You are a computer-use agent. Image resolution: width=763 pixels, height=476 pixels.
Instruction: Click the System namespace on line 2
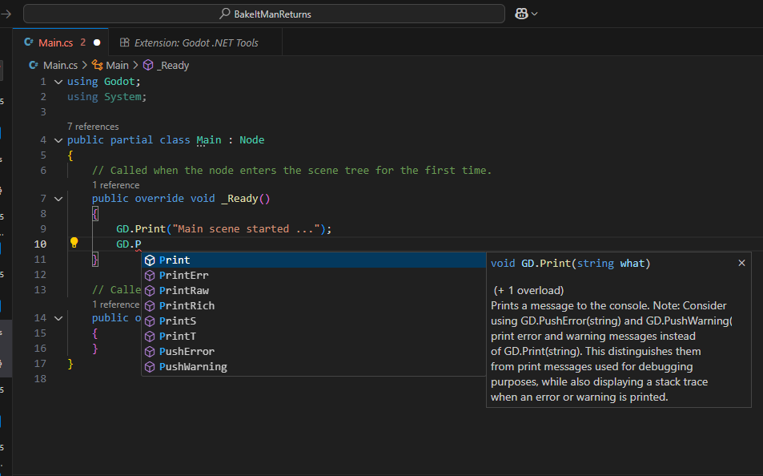122,97
